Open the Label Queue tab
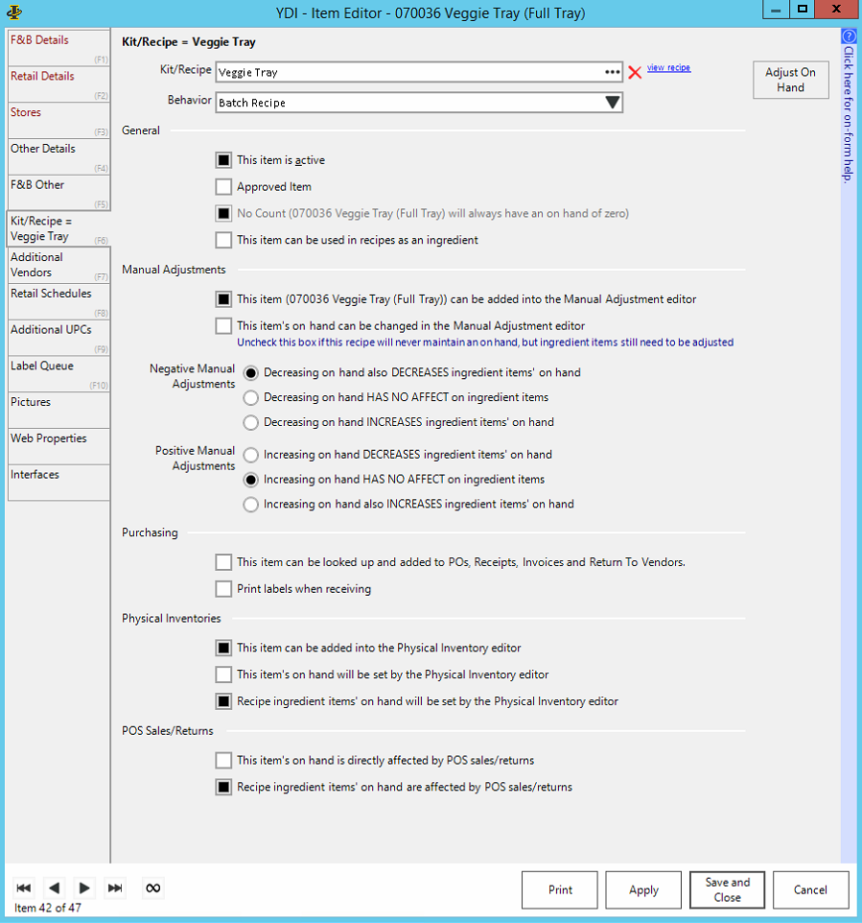 (58, 374)
